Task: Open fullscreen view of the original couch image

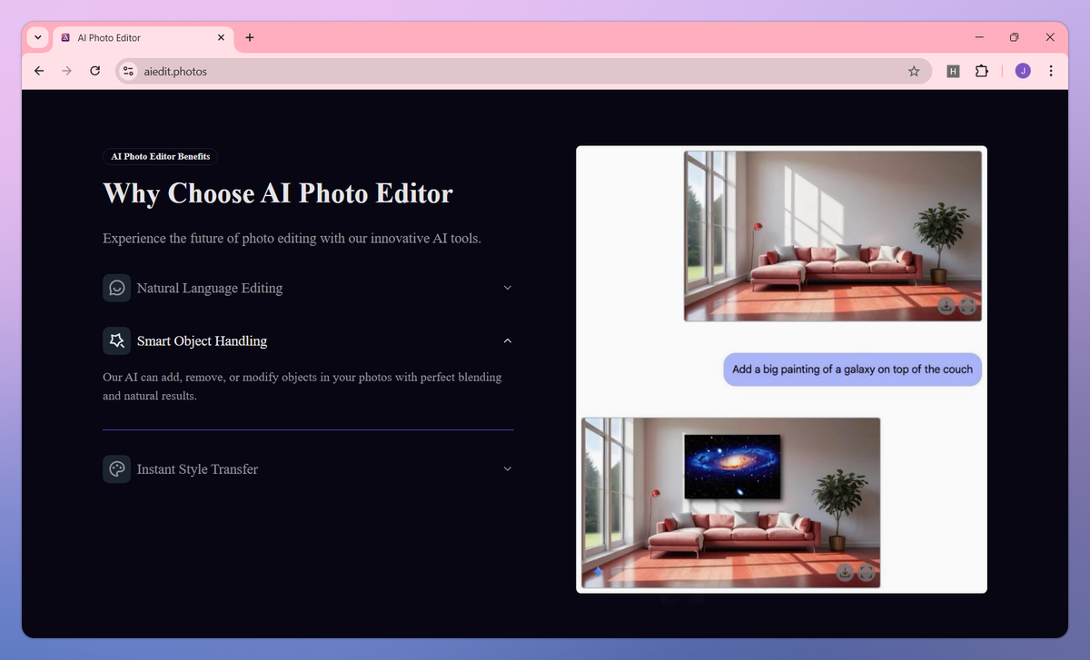Action: [967, 306]
